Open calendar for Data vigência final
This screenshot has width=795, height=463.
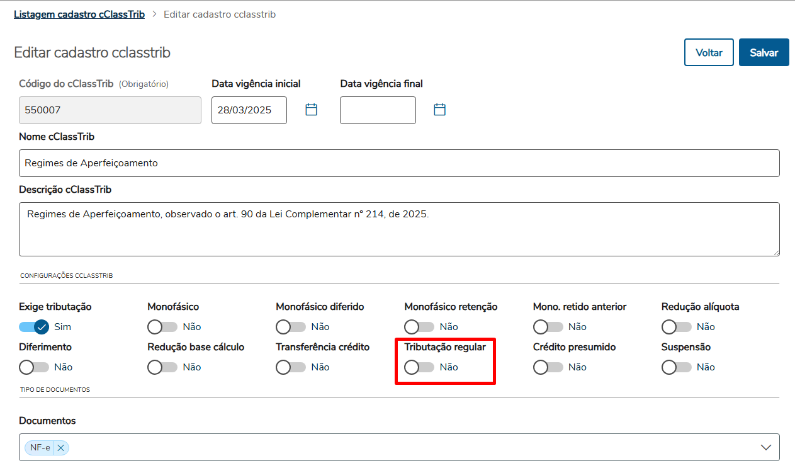(439, 110)
